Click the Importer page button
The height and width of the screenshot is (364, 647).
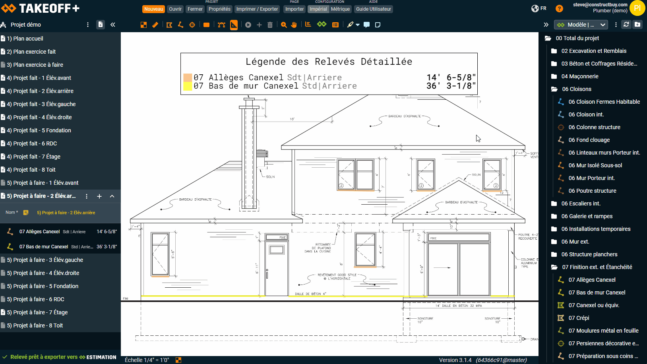pos(294,9)
